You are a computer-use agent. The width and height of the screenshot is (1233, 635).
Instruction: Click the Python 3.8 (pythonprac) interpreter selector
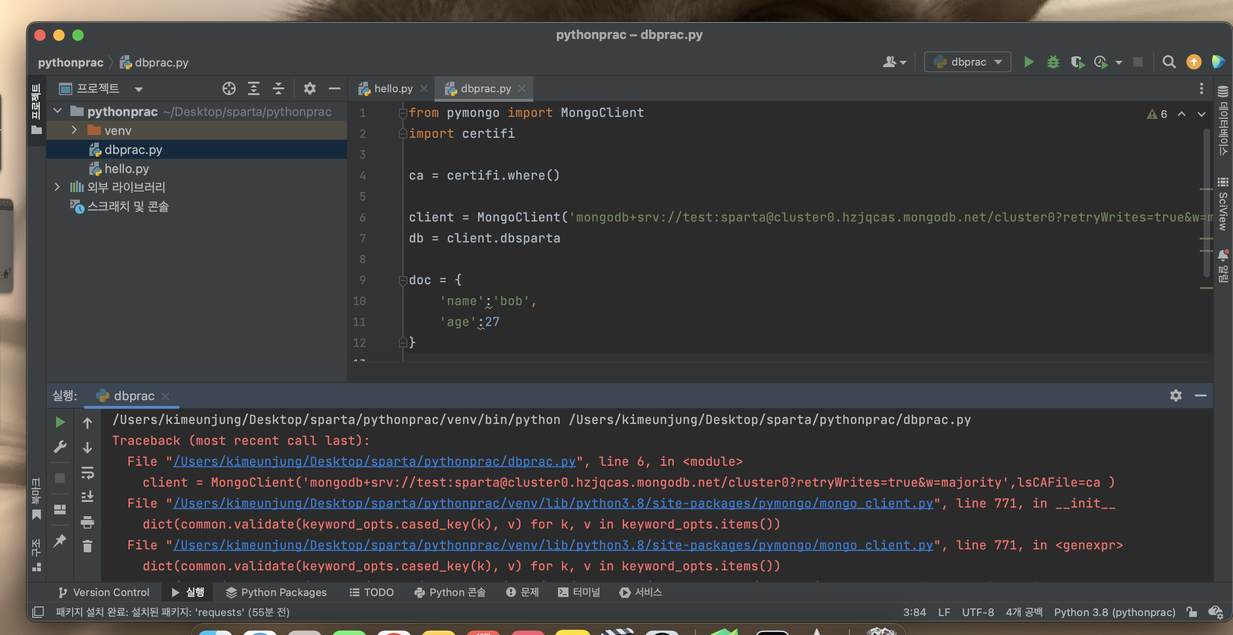pyautogui.click(x=1114, y=613)
